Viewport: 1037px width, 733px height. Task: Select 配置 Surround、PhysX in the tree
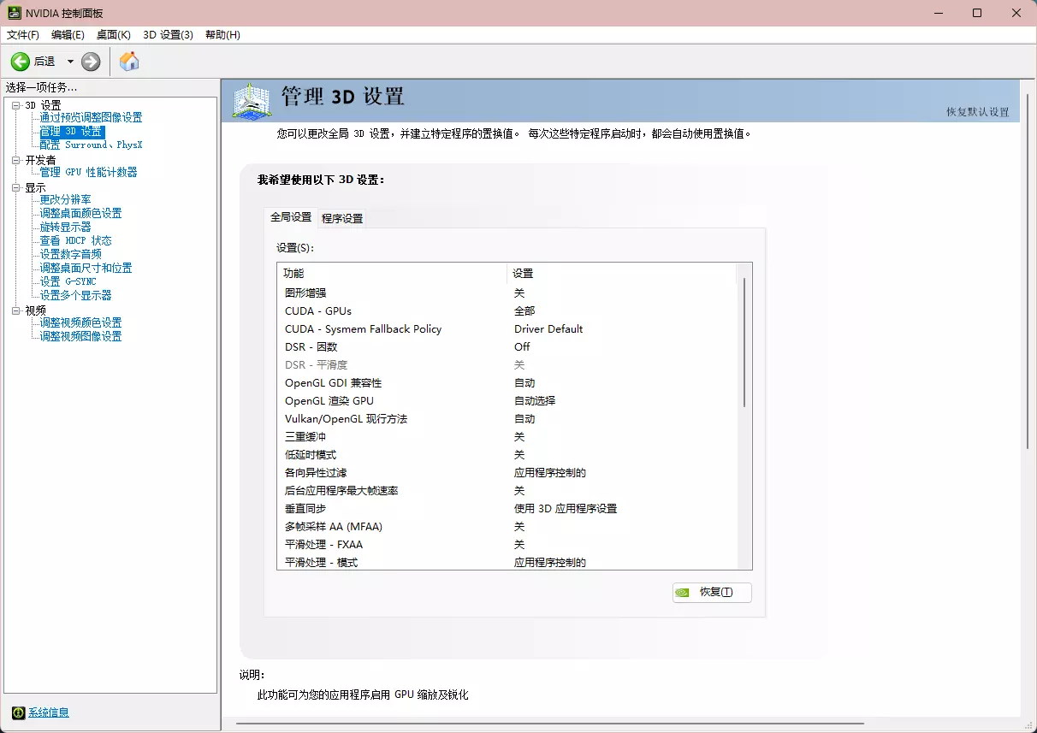tap(91, 145)
